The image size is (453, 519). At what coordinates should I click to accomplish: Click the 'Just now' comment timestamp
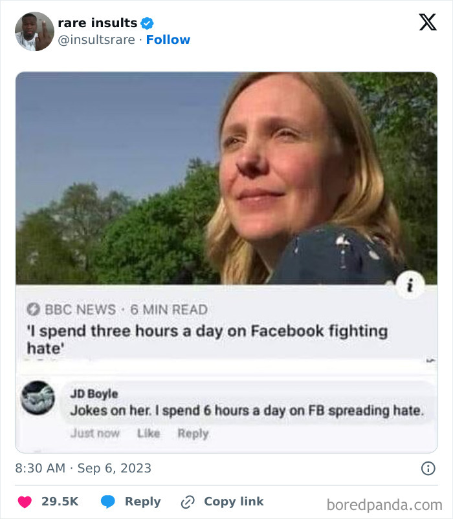(95, 433)
